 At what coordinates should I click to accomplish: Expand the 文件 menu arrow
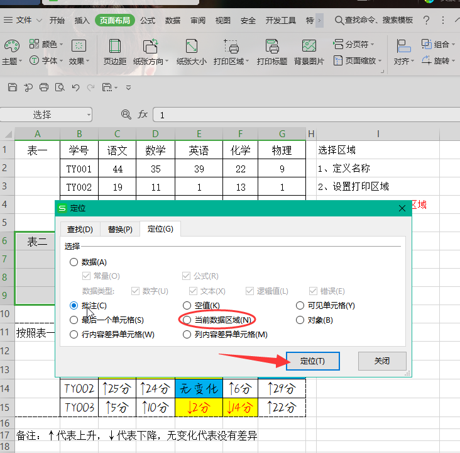(40, 21)
